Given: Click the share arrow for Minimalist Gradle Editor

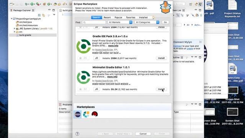Looking at the screenshot, I should [96, 89].
